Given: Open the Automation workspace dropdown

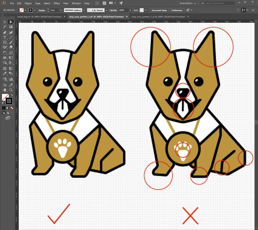Looking at the screenshot, I should point(188,3).
